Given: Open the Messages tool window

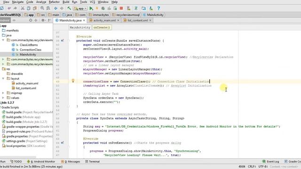Looking at the screenshot, I should click(71, 161).
